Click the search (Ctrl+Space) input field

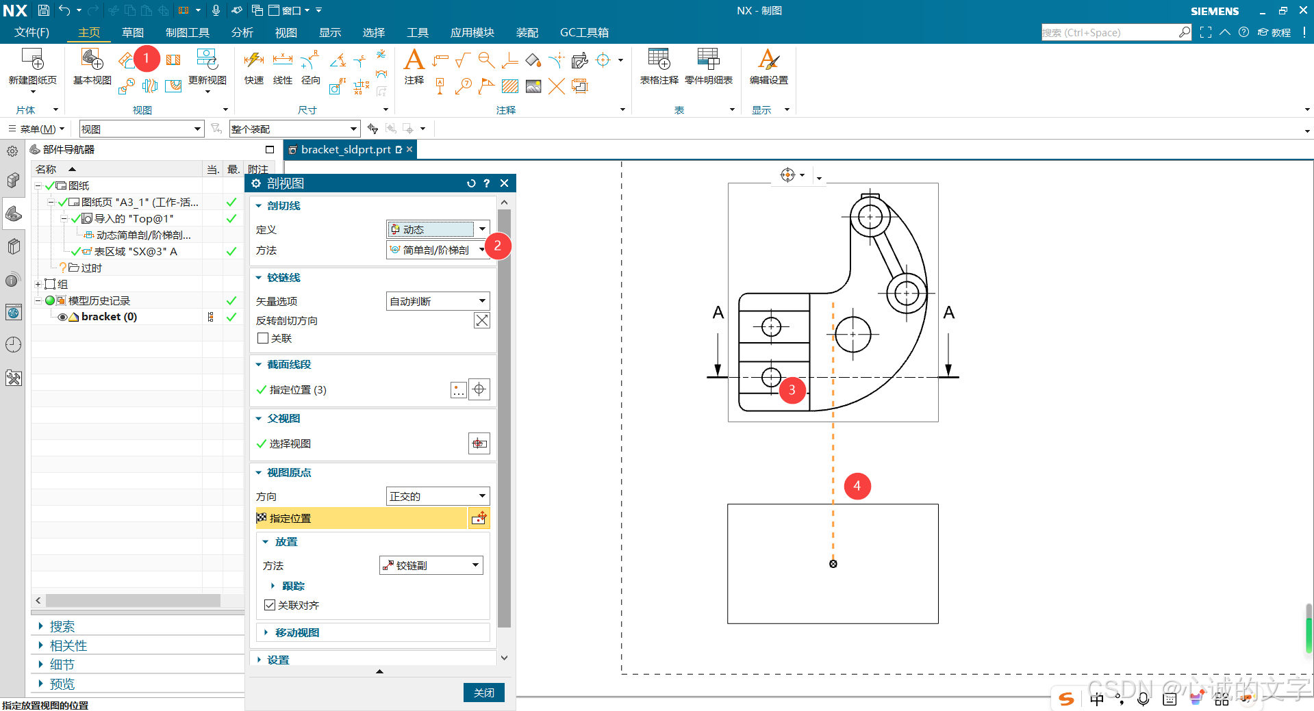[x=1110, y=32]
